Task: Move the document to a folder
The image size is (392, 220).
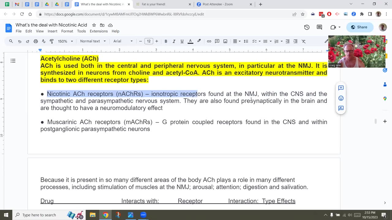Action: tap(102, 25)
